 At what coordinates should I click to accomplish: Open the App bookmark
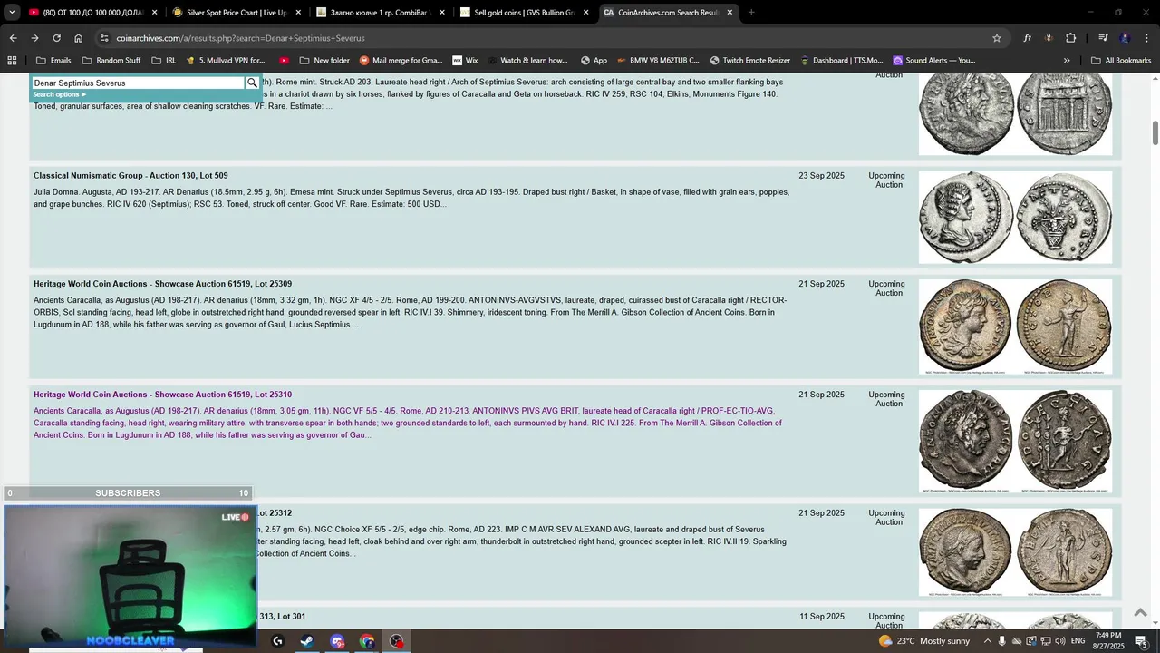593,61
